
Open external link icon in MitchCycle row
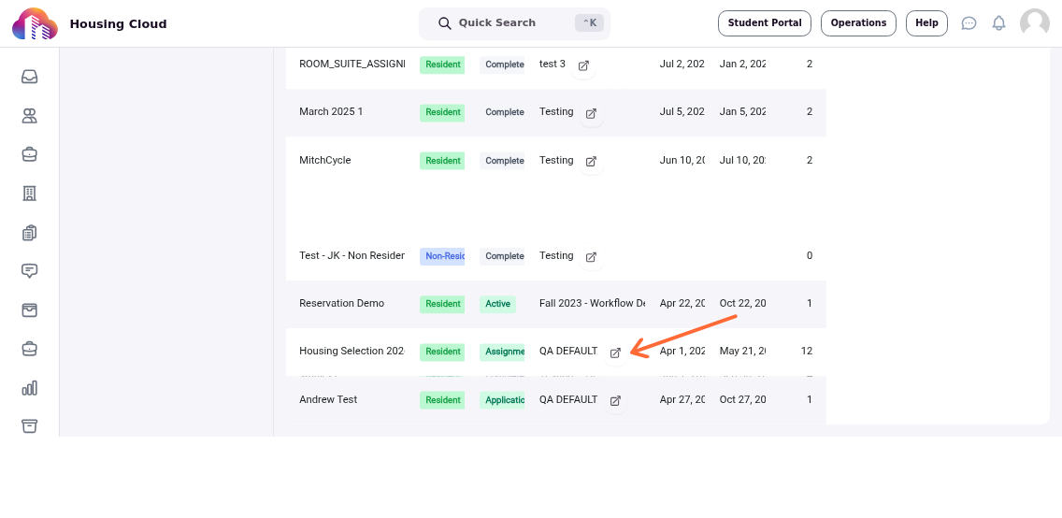click(591, 162)
